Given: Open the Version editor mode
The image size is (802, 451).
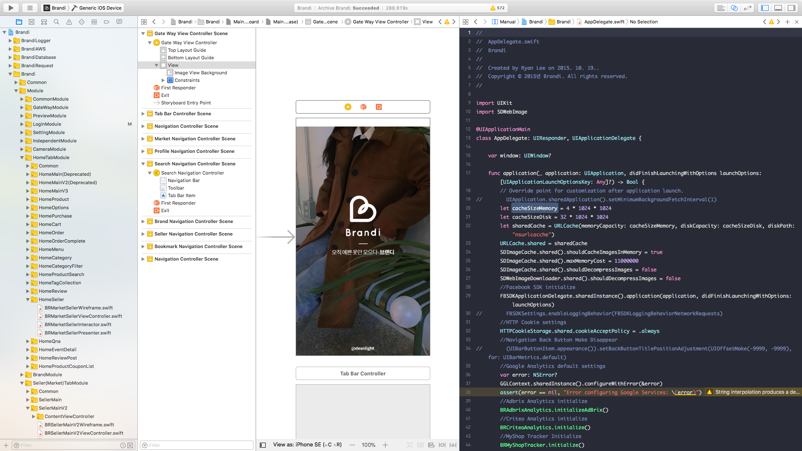Looking at the screenshot, I should pos(747,8).
